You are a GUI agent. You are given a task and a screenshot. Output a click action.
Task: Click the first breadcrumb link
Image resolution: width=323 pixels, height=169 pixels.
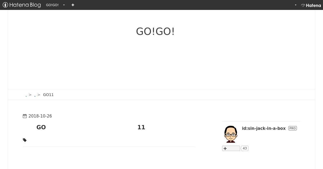tap(26, 95)
